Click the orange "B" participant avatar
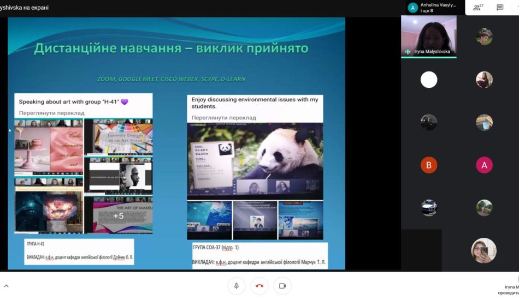 pyautogui.click(x=429, y=165)
